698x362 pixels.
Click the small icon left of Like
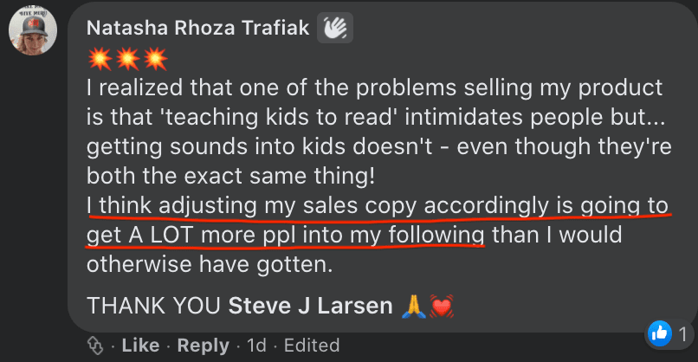coord(95,346)
